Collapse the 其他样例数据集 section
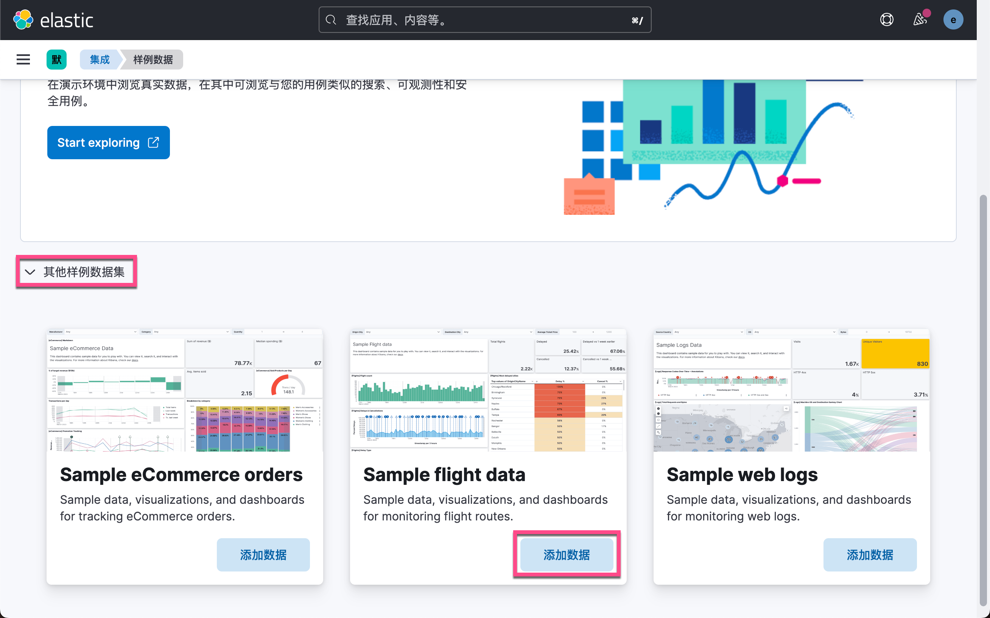 (76, 272)
